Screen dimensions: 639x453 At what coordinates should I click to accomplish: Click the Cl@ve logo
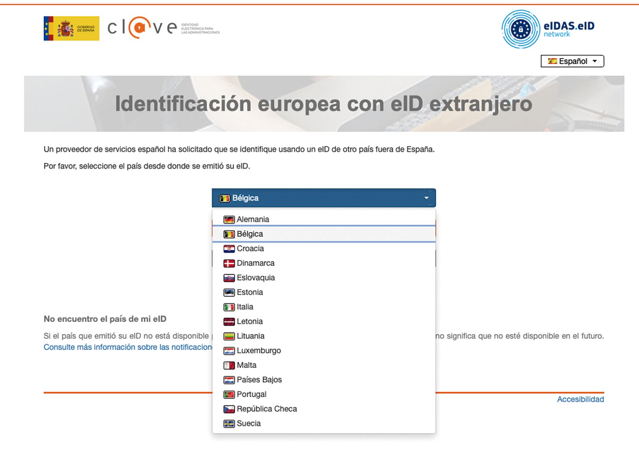[163, 28]
